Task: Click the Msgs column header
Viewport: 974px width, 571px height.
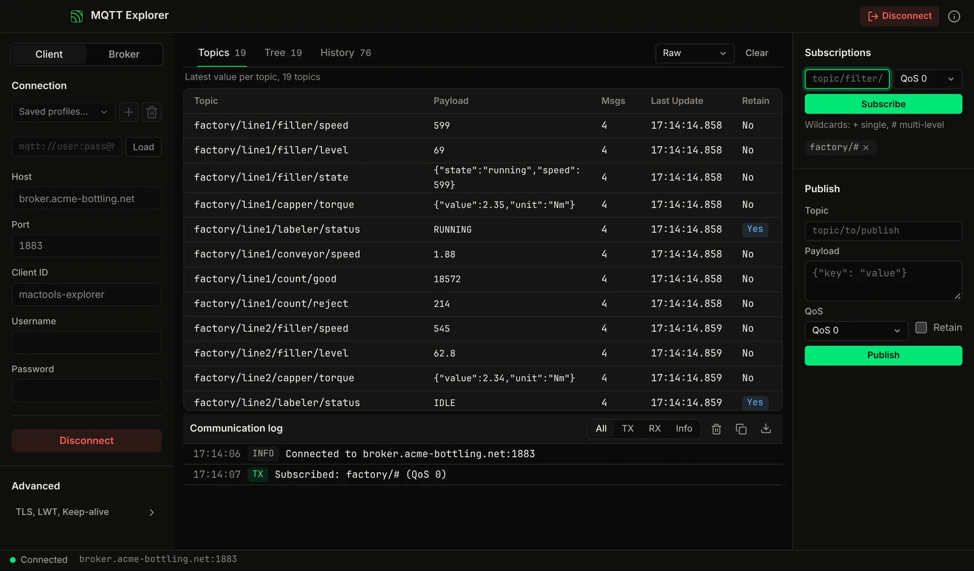Action: pyautogui.click(x=613, y=101)
